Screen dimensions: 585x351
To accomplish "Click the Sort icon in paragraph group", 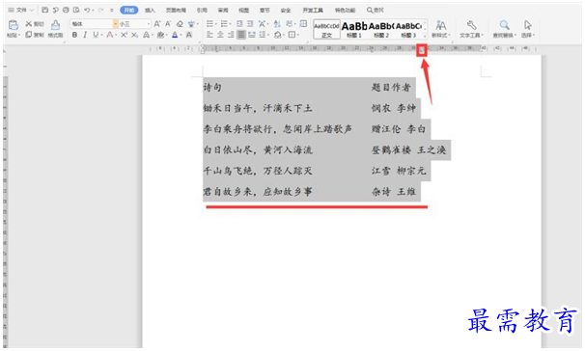I will [277, 24].
